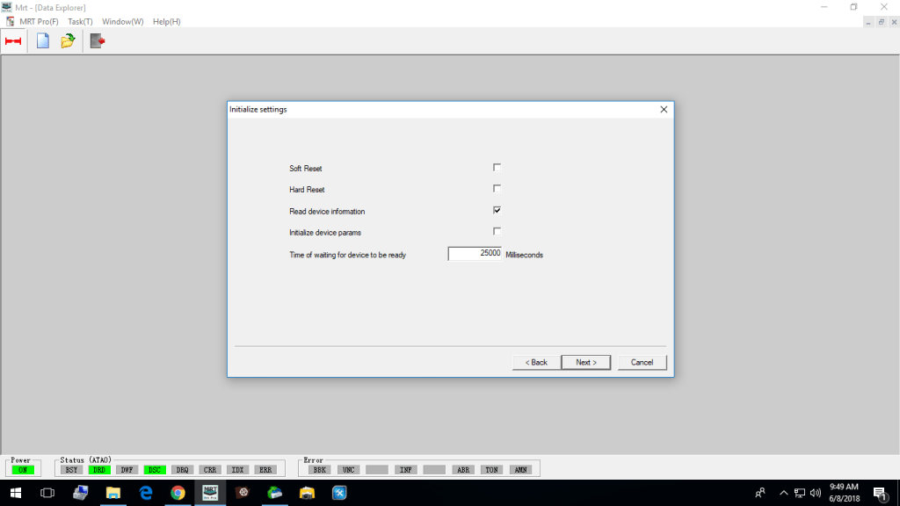Tick the Initialize device params checkbox
This screenshot has width=900, height=506.
click(x=497, y=231)
